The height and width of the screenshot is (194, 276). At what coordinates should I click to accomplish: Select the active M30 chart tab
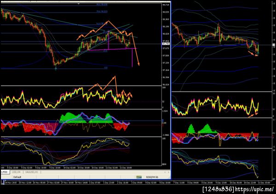[x=4, y=172]
